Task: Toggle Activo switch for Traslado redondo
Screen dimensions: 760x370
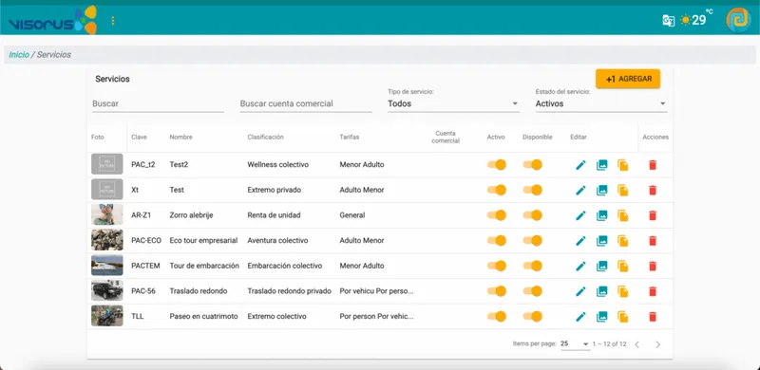Action: pyautogui.click(x=497, y=290)
